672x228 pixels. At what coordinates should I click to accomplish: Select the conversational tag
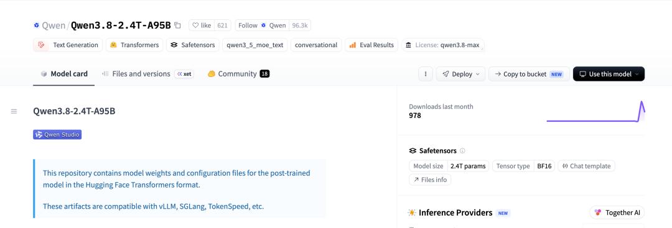tap(316, 45)
